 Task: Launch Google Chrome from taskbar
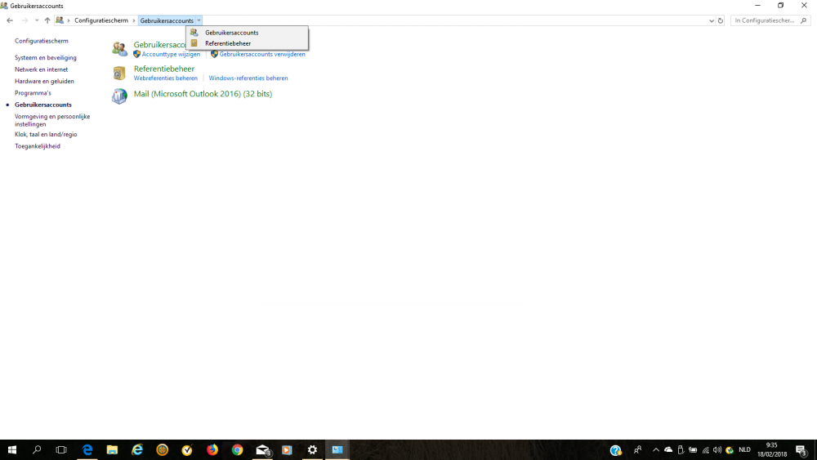237,449
